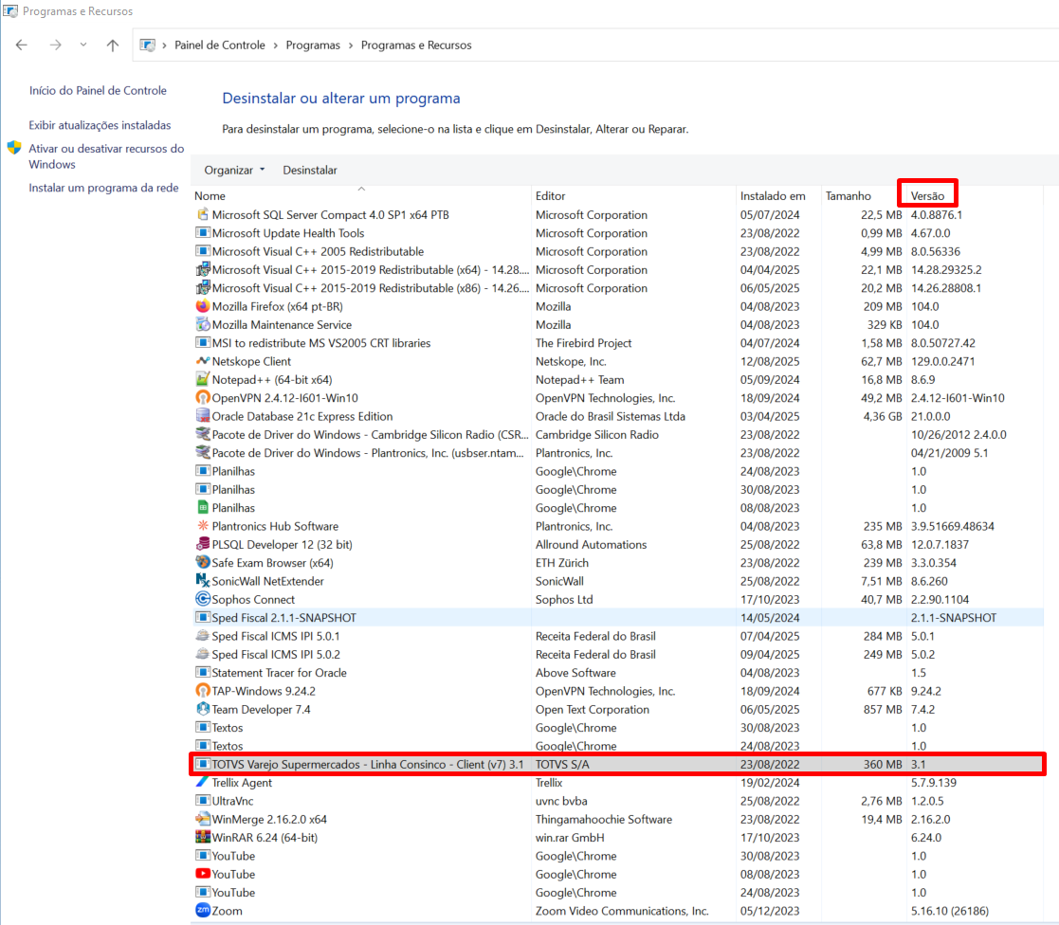Image resolution: width=1059 pixels, height=925 pixels.
Task: Go back with the back arrow
Action: tap(22, 45)
